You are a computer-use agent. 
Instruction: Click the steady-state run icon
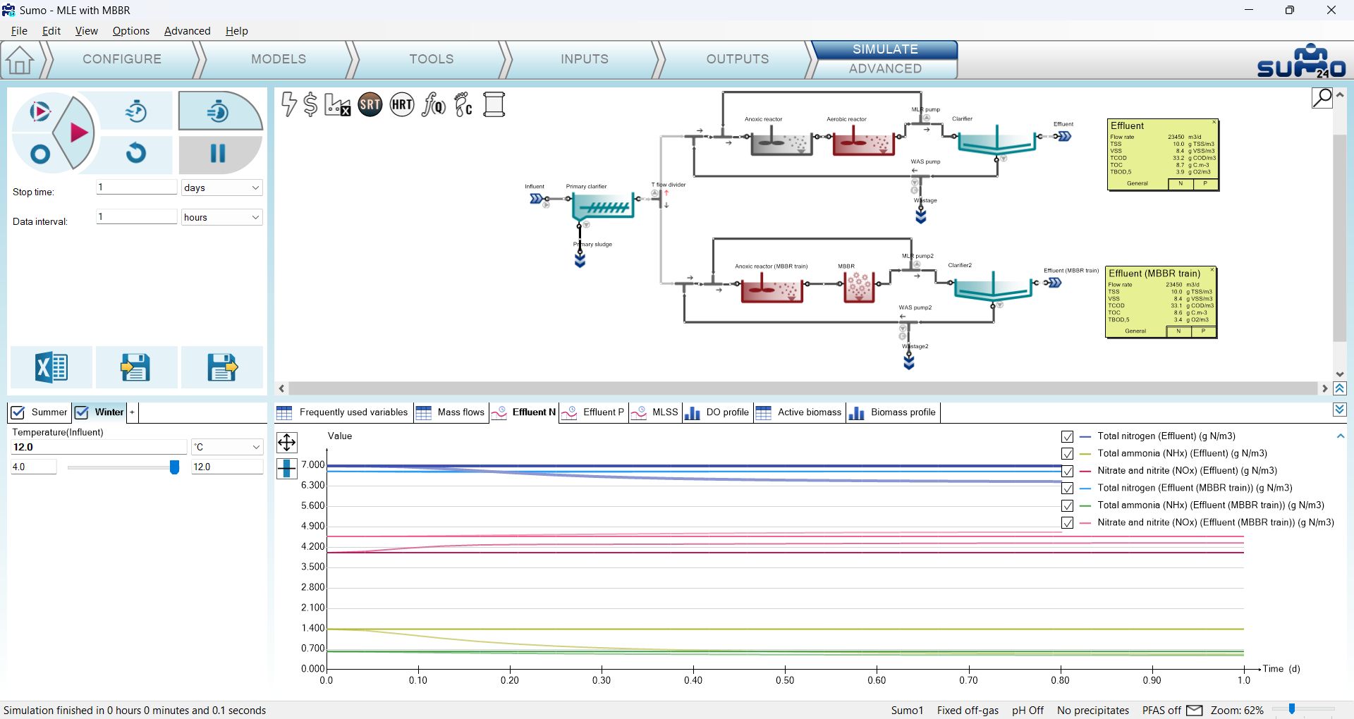point(39,111)
